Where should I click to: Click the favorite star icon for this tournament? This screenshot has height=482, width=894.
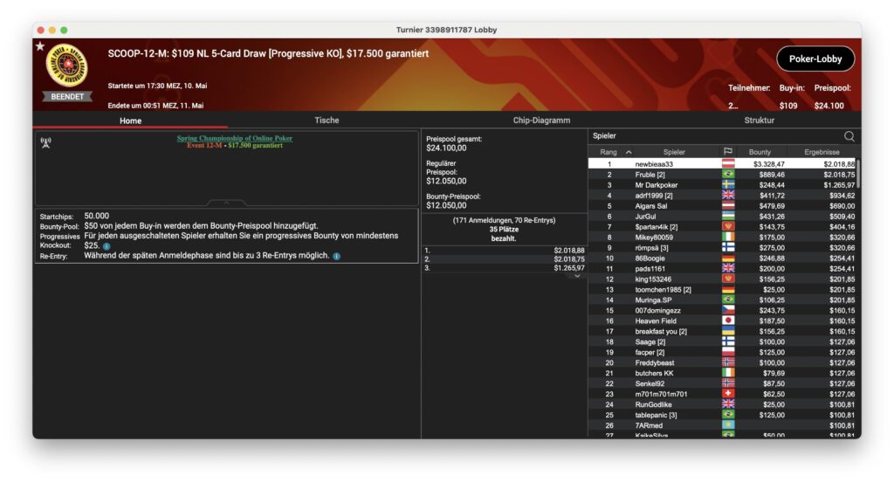pos(40,46)
